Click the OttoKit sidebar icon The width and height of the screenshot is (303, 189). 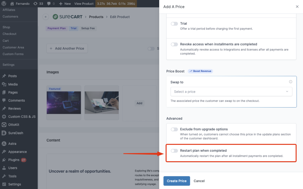(4, 125)
